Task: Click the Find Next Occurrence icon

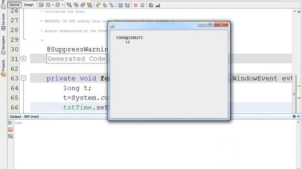Action: click(83, 5)
